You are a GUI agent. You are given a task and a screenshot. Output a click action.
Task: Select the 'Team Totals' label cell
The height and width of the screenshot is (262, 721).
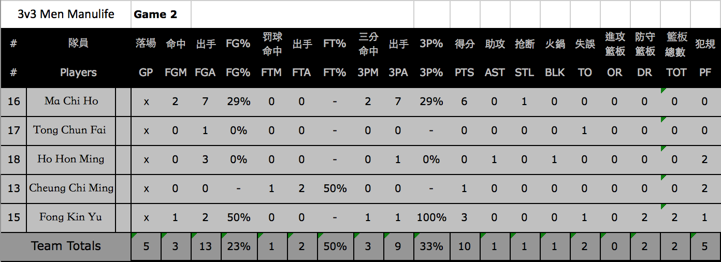[66, 246]
